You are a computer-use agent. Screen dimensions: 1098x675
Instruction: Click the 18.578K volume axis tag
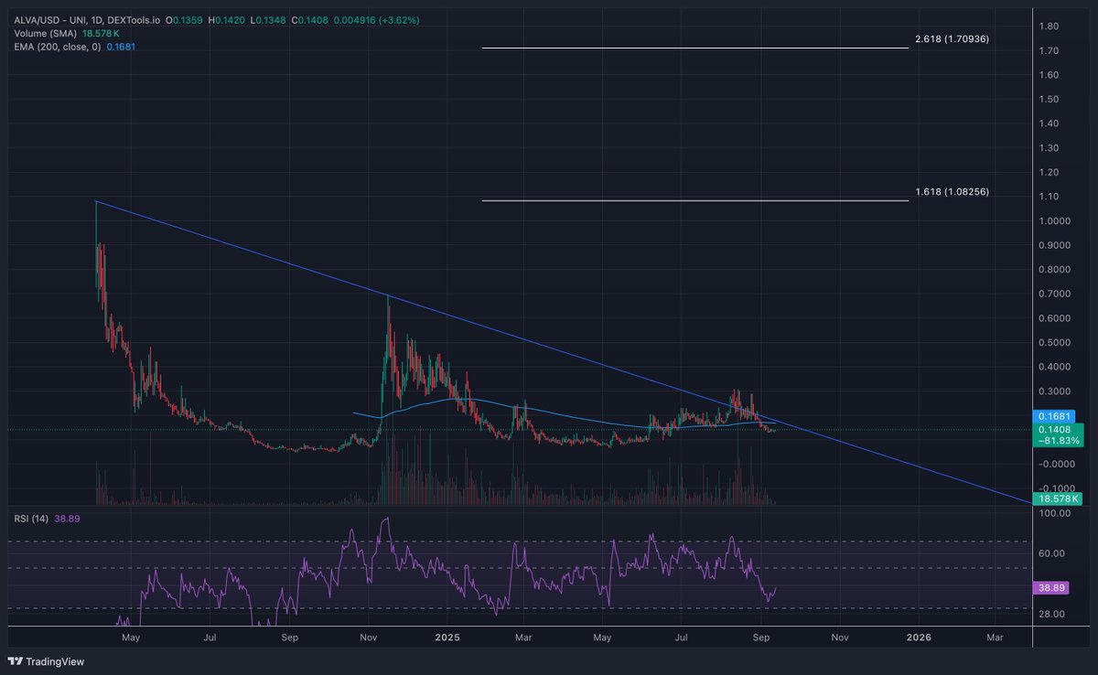[x=1058, y=498]
